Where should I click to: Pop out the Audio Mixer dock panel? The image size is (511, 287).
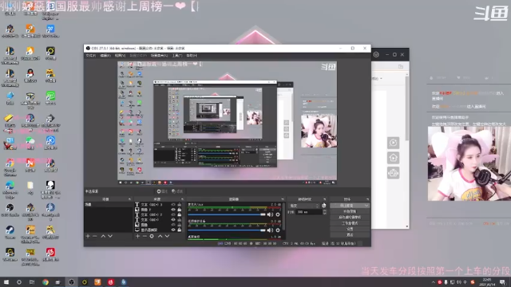[282, 199]
